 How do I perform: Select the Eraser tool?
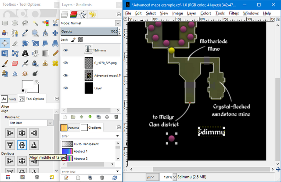15,63
